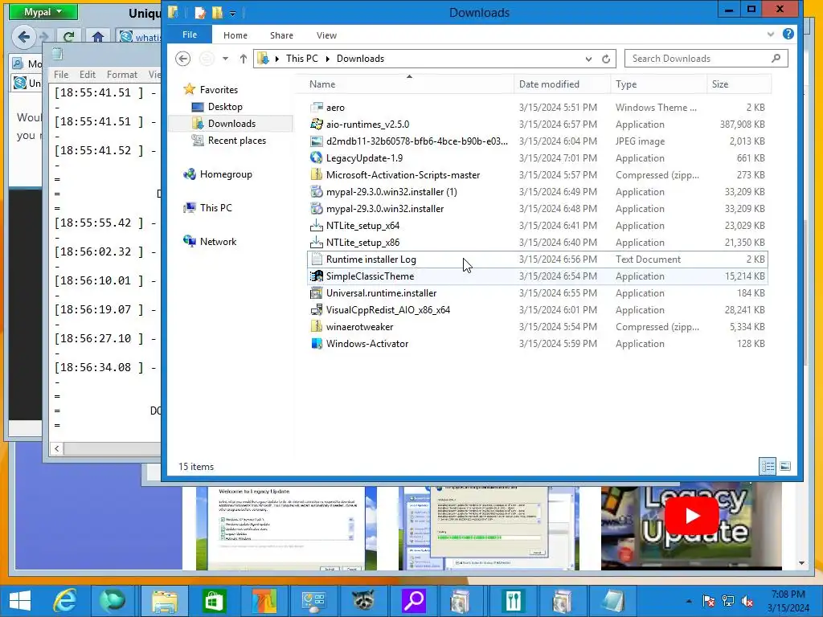Refresh the Downloads folder view
The height and width of the screenshot is (617, 823).
click(606, 59)
